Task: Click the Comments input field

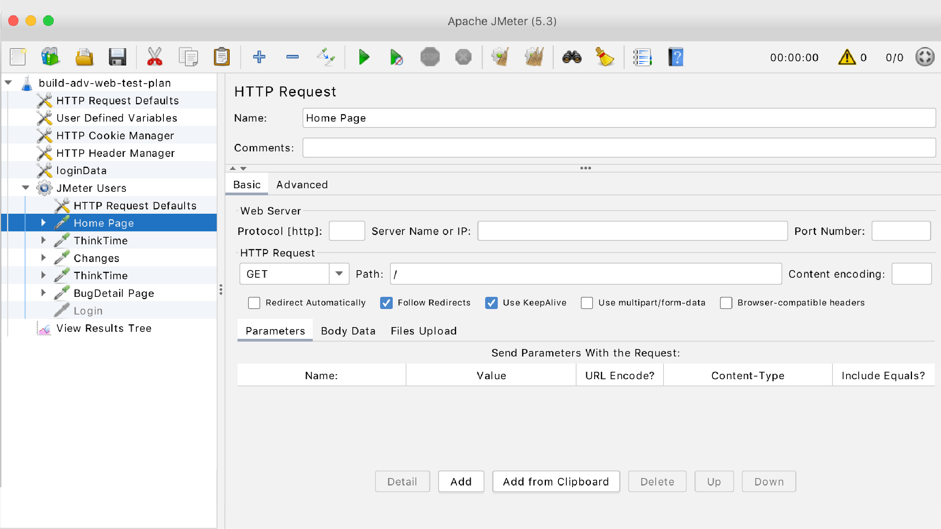Action: [x=619, y=148]
